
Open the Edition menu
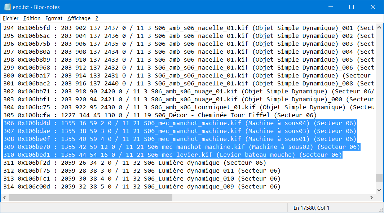[32, 18]
